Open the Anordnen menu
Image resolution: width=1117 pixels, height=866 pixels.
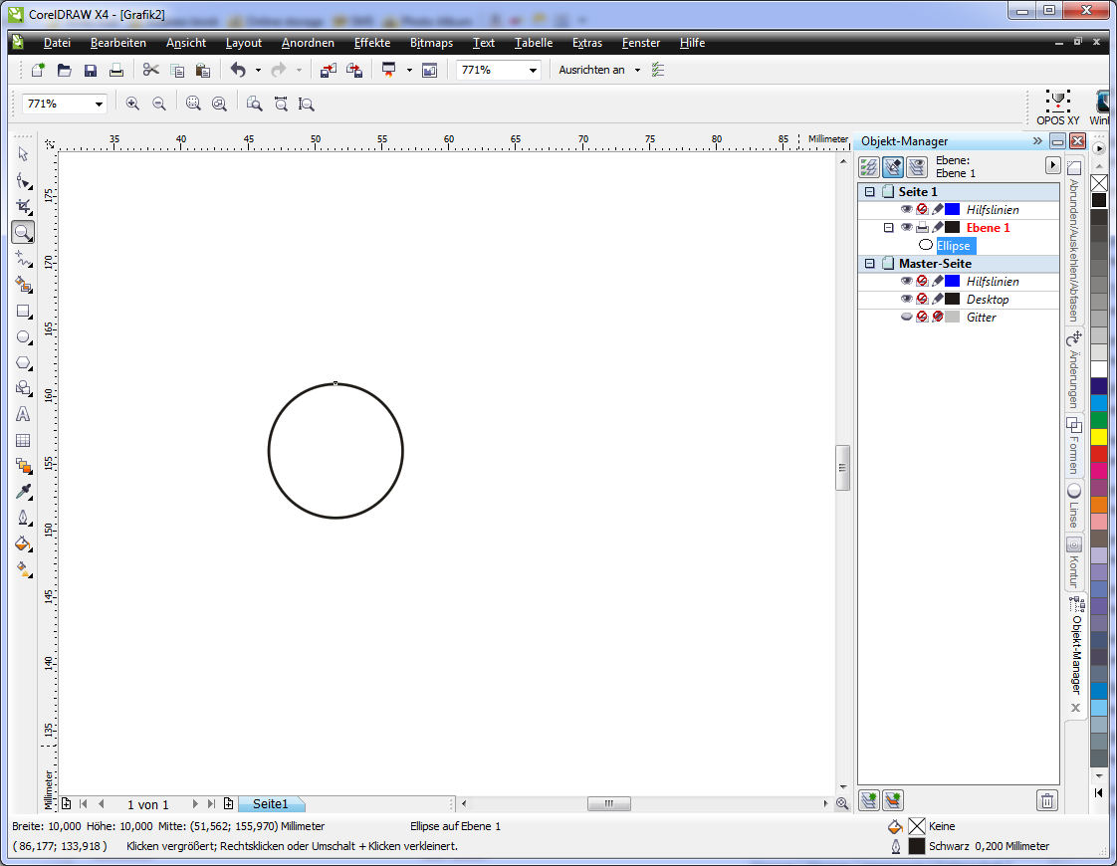point(308,43)
